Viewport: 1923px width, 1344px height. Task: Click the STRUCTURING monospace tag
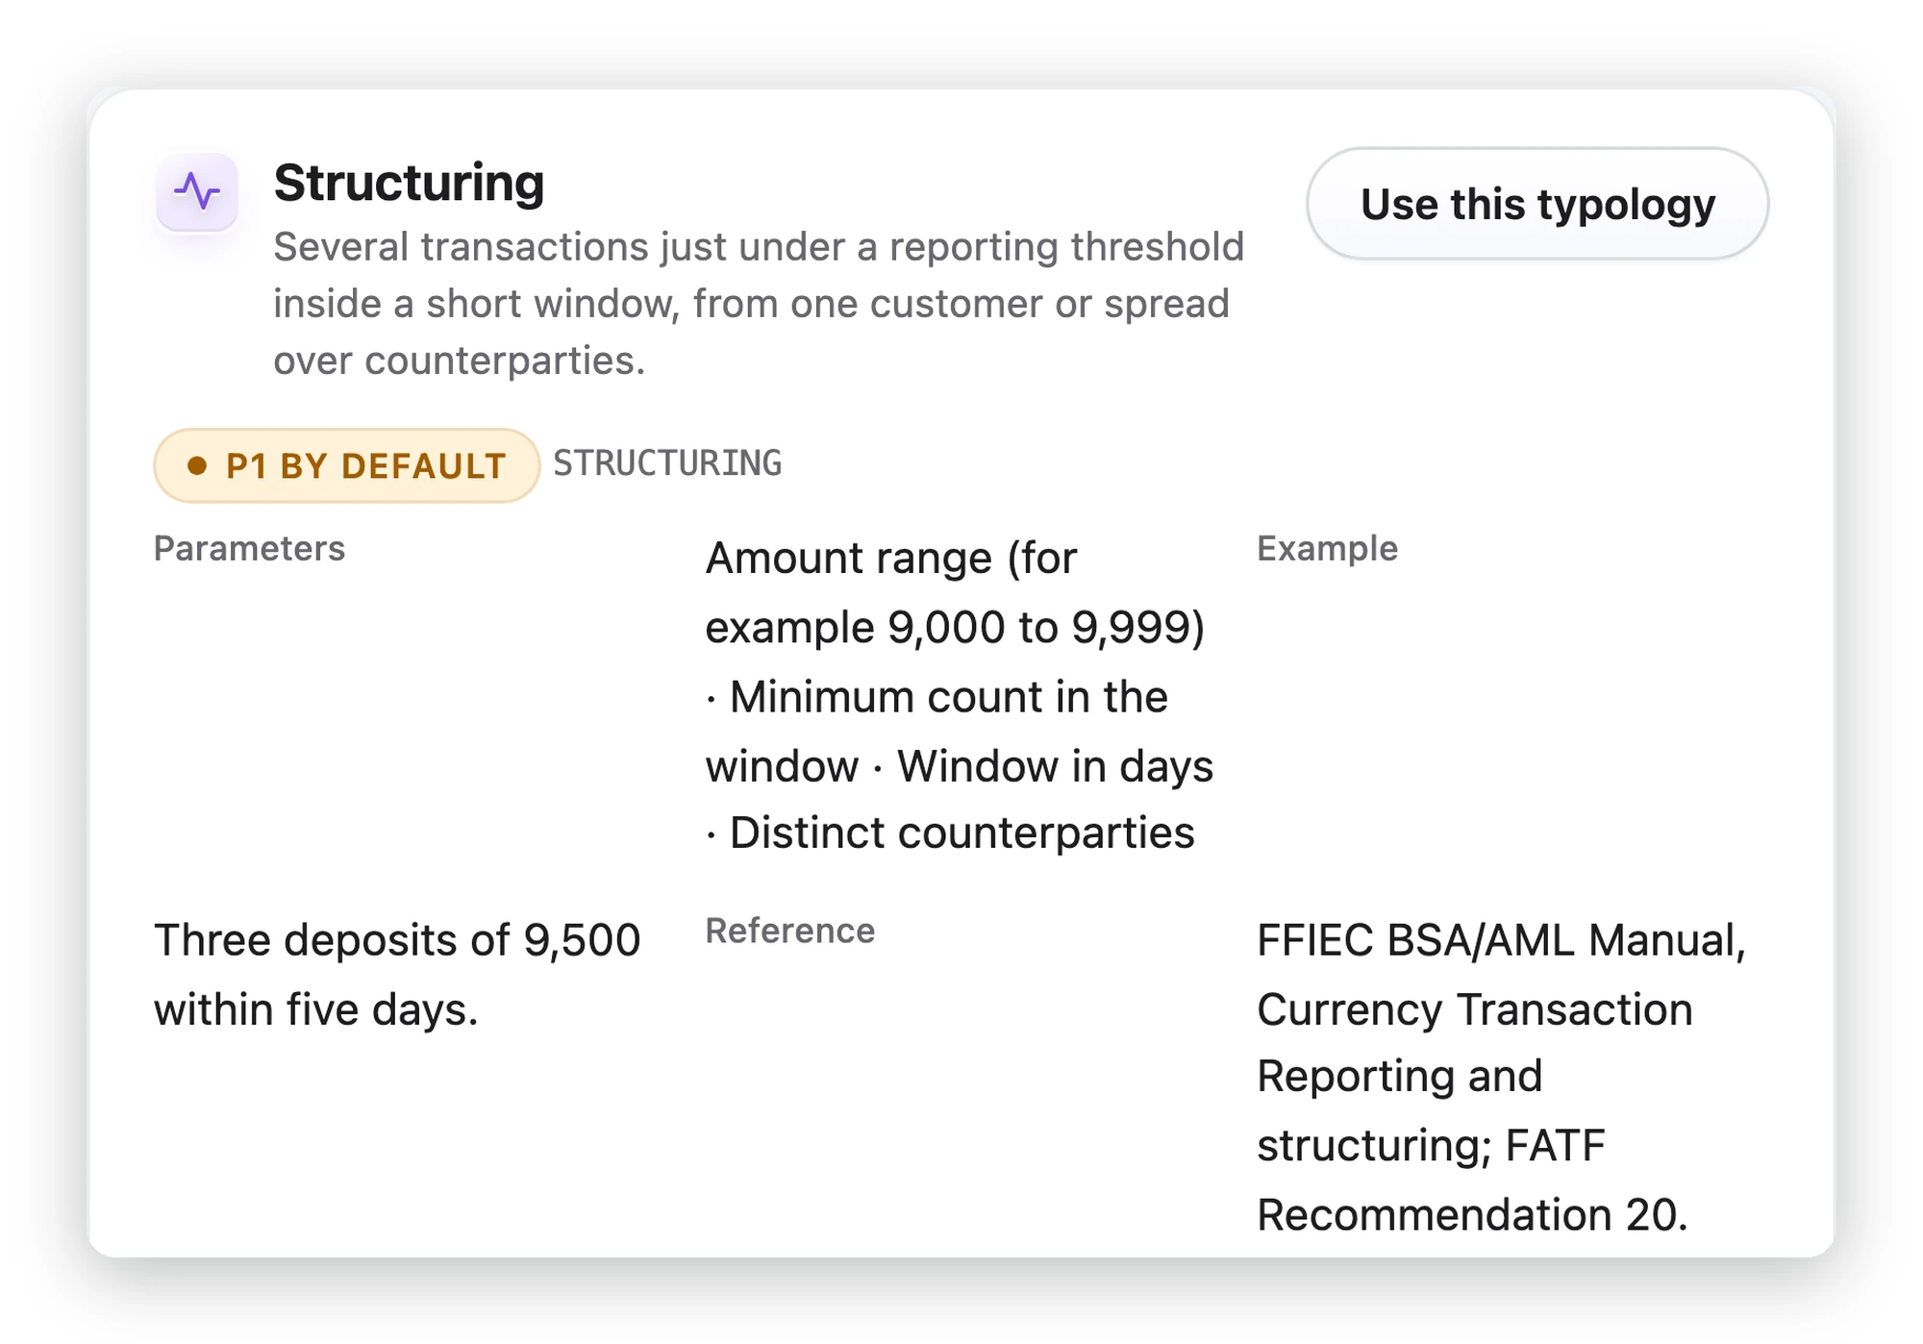tap(667, 463)
